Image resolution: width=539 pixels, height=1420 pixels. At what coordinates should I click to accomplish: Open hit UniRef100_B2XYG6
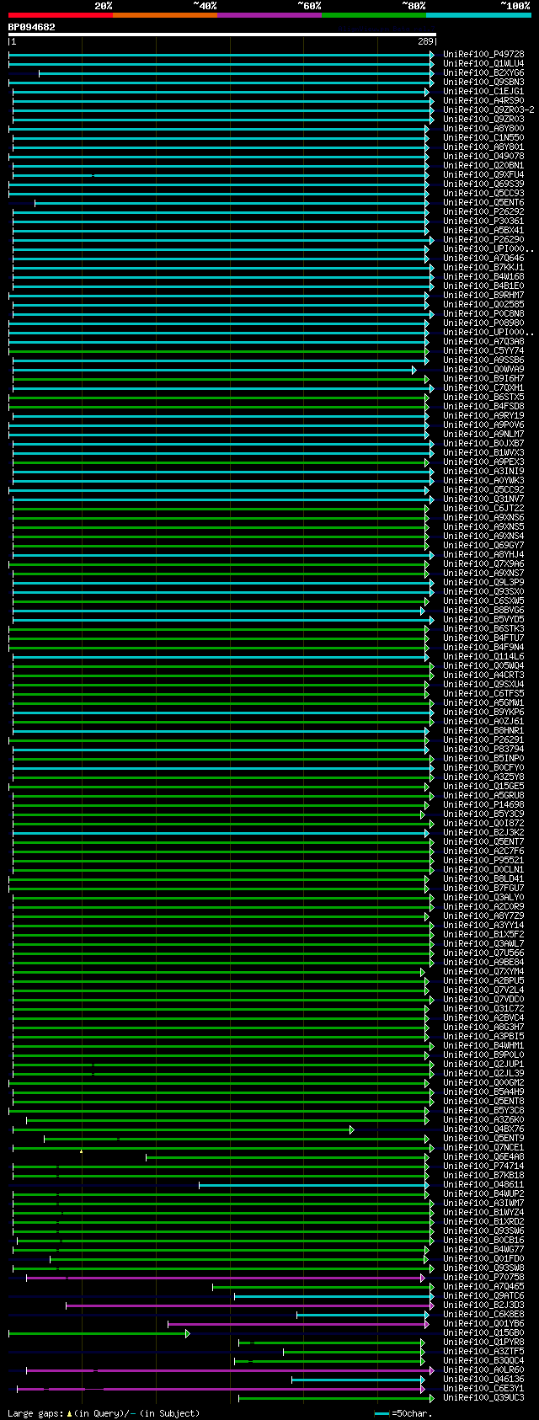[483, 72]
